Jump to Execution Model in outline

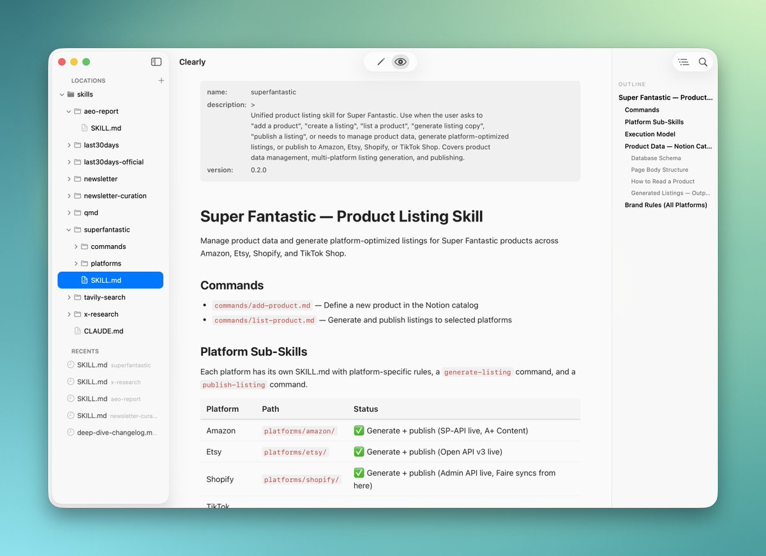click(650, 134)
